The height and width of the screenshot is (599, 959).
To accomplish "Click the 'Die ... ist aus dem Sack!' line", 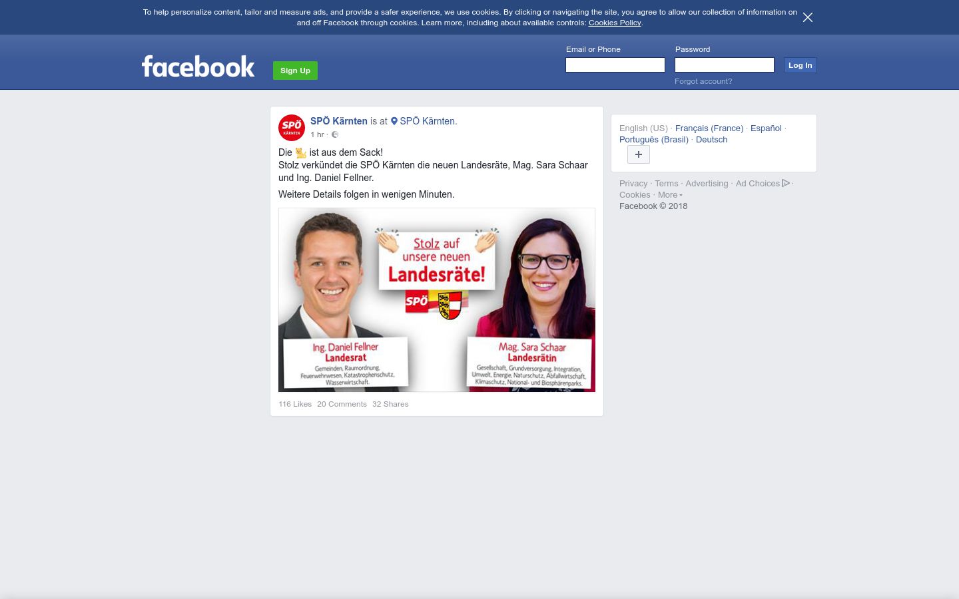I will (330, 152).
